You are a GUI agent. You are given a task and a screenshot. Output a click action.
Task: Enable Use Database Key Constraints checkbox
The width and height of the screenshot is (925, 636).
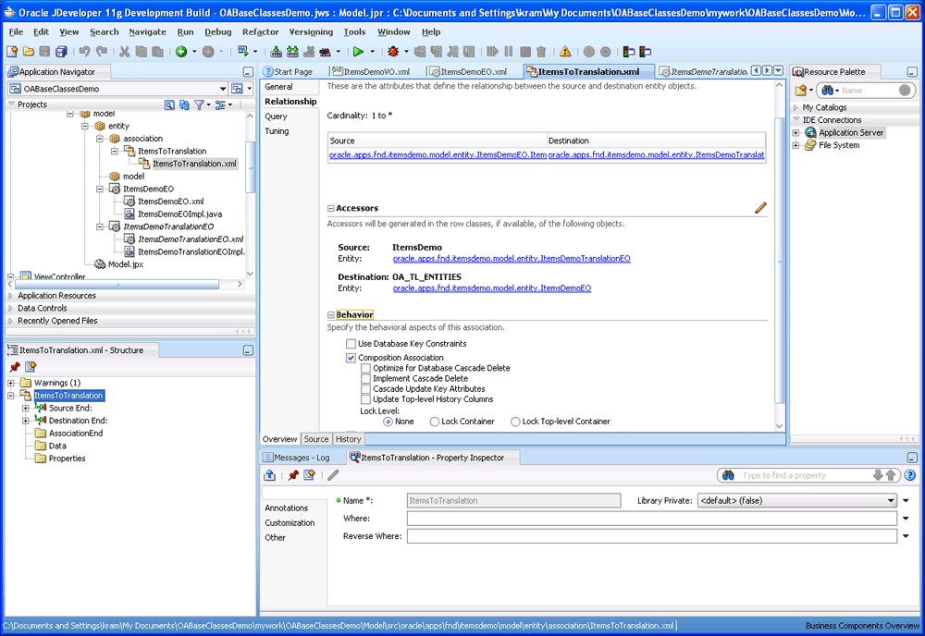(x=351, y=344)
